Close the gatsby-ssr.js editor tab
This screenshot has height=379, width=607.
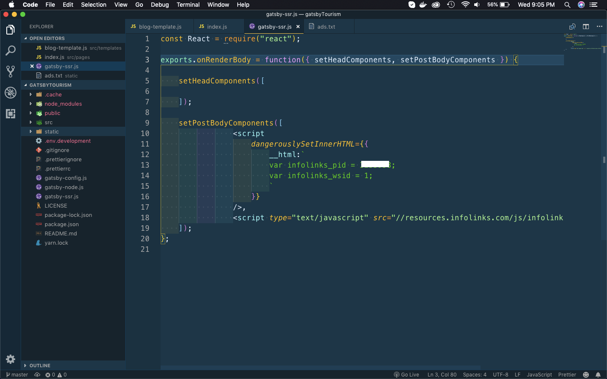click(298, 27)
